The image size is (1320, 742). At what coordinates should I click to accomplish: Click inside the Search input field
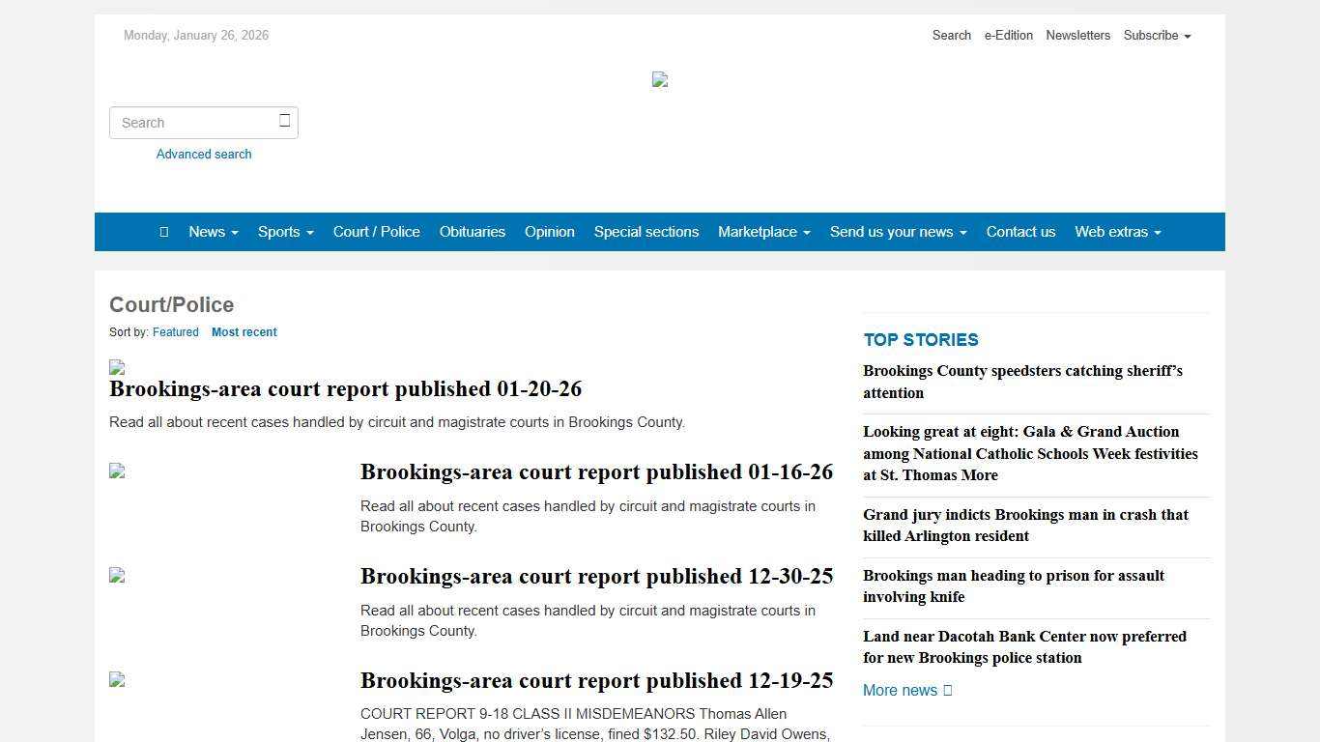[193, 122]
